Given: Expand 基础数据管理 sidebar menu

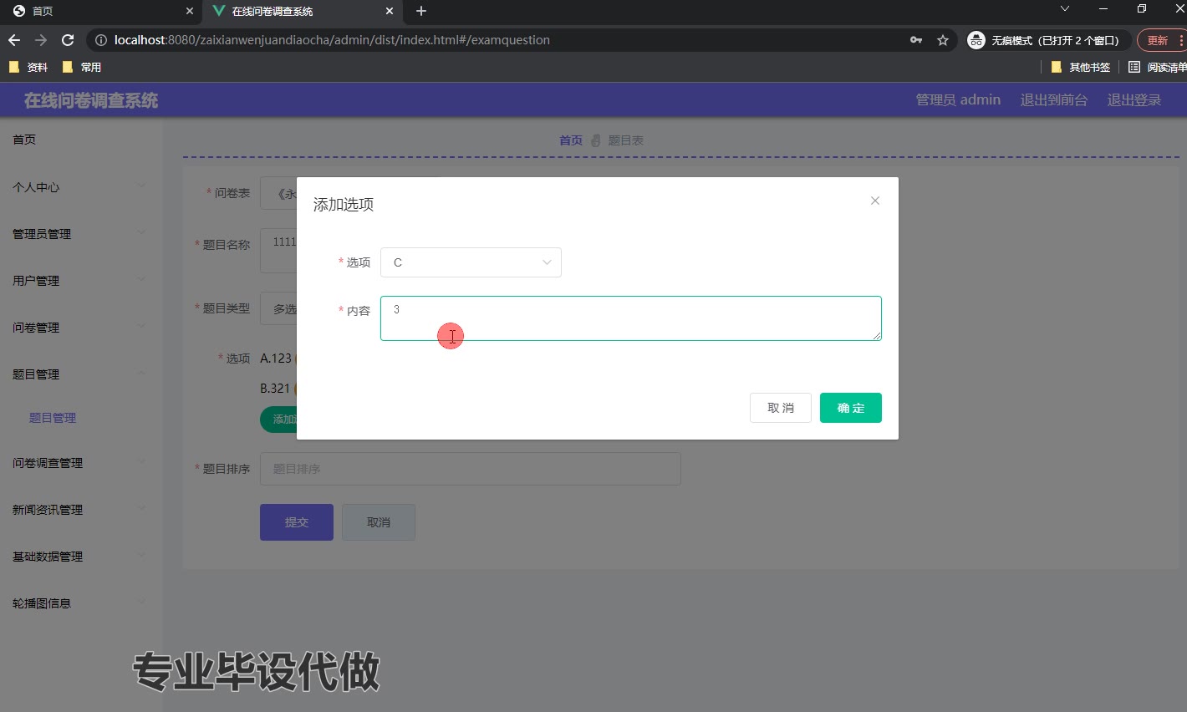Looking at the screenshot, I should click(x=81, y=557).
